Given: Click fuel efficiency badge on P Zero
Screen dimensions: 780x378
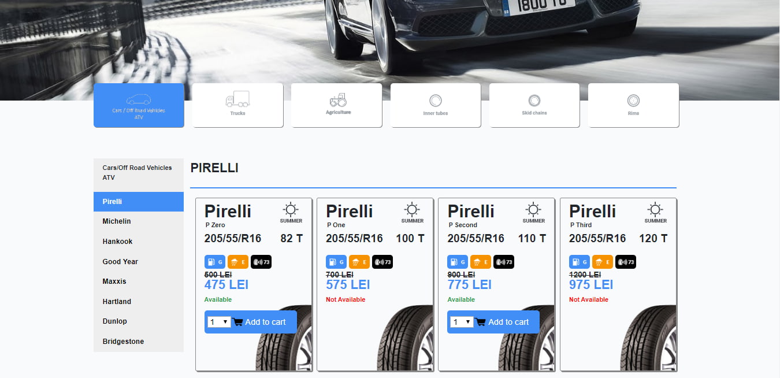Looking at the screenshot, I should click(x=215, y=262).
